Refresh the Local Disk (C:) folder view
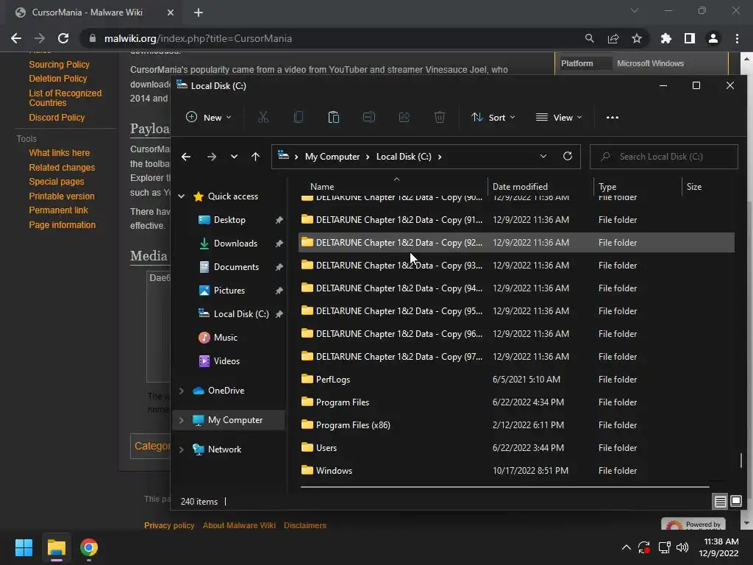This screenshot has width=753, height=565. point(568,156)
